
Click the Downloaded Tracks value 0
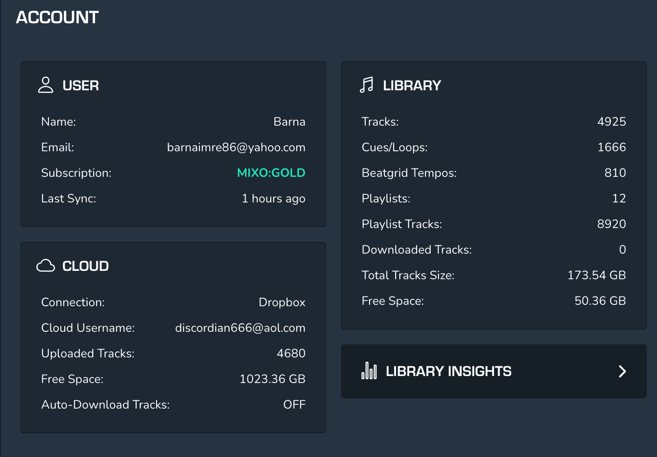(x=622, y=249)
